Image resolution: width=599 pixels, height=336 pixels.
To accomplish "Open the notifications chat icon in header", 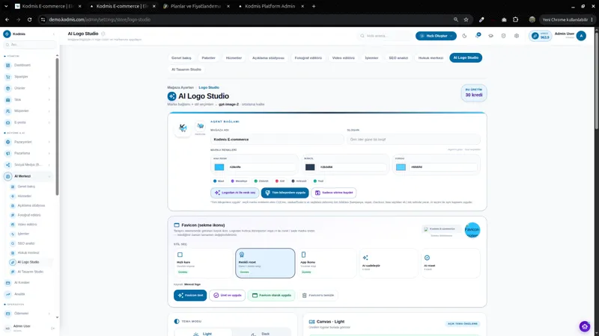I will (x=478, y=35).
